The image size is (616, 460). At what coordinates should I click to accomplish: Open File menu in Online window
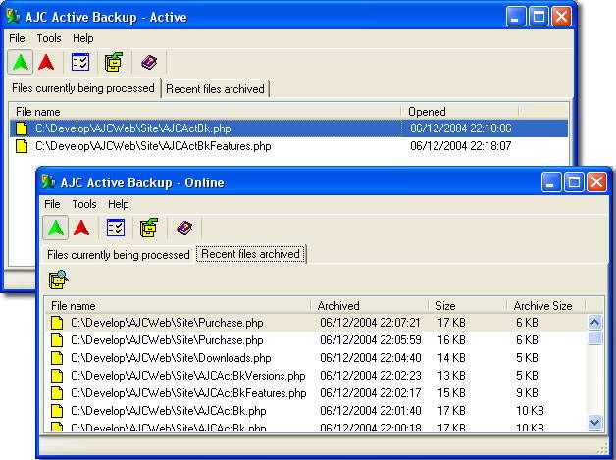tap(52, 204)
